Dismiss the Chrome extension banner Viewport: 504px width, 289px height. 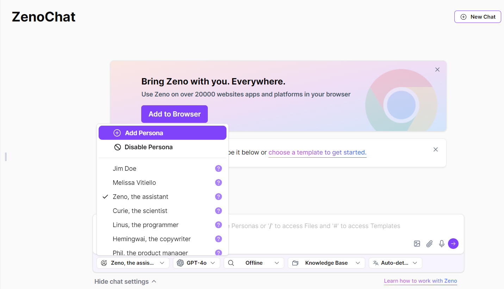437,70
